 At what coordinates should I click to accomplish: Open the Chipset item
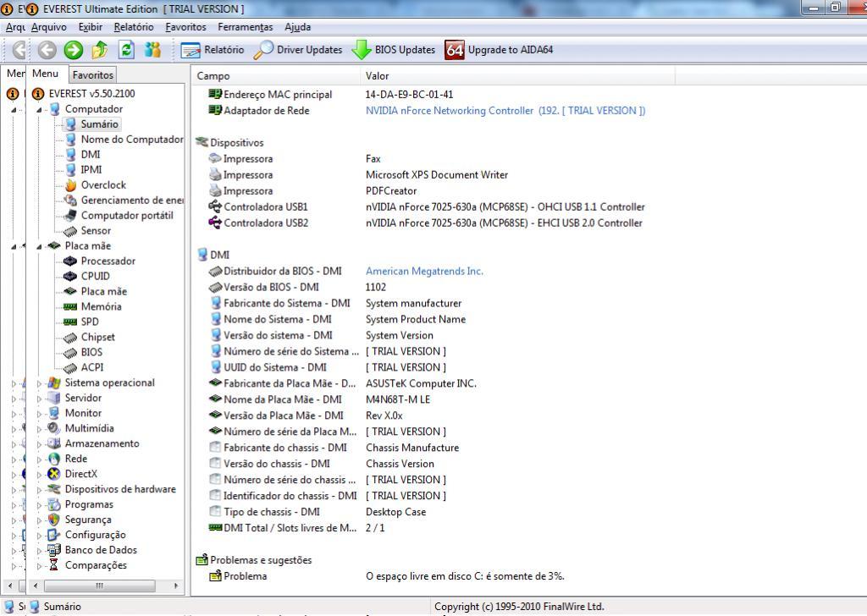coord(98,337)
